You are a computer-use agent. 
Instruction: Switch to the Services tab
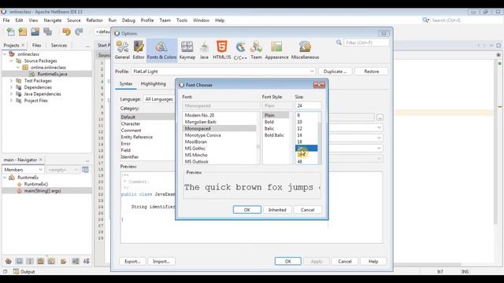pos(59,46)
